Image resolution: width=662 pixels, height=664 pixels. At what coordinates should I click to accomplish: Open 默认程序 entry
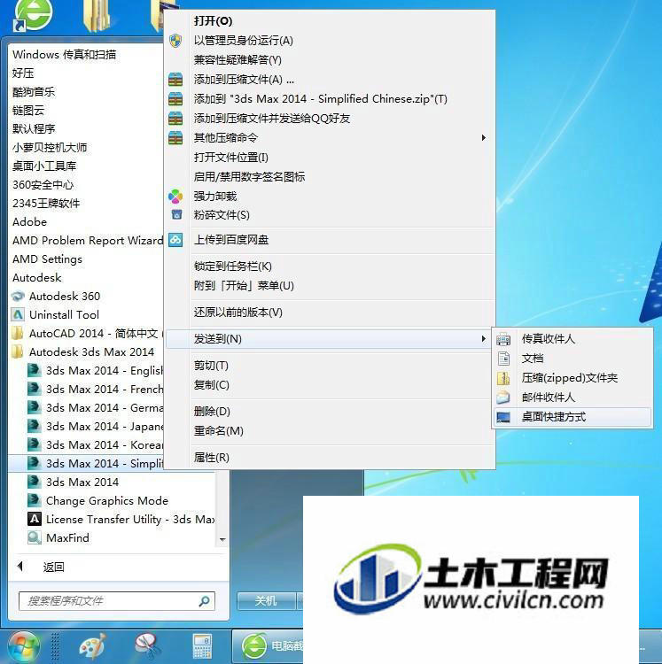pyautogui.click(x=34, y=129)
